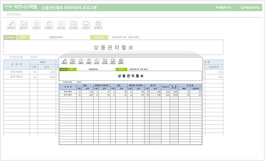The width and height of the screenshot is (265, 161).
Task: Click 출력하기 printer icon in background sheet toolbar
Action: [98, 25]
